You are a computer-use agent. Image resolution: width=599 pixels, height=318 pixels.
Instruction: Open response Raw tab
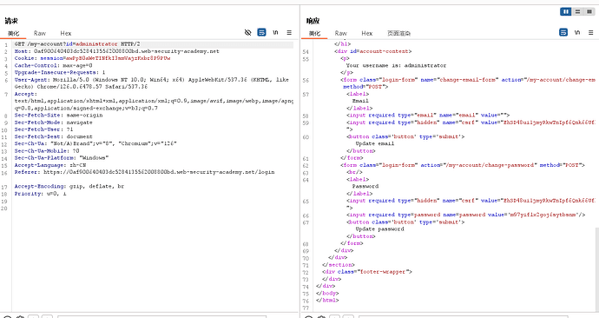(x=341, y=33)
